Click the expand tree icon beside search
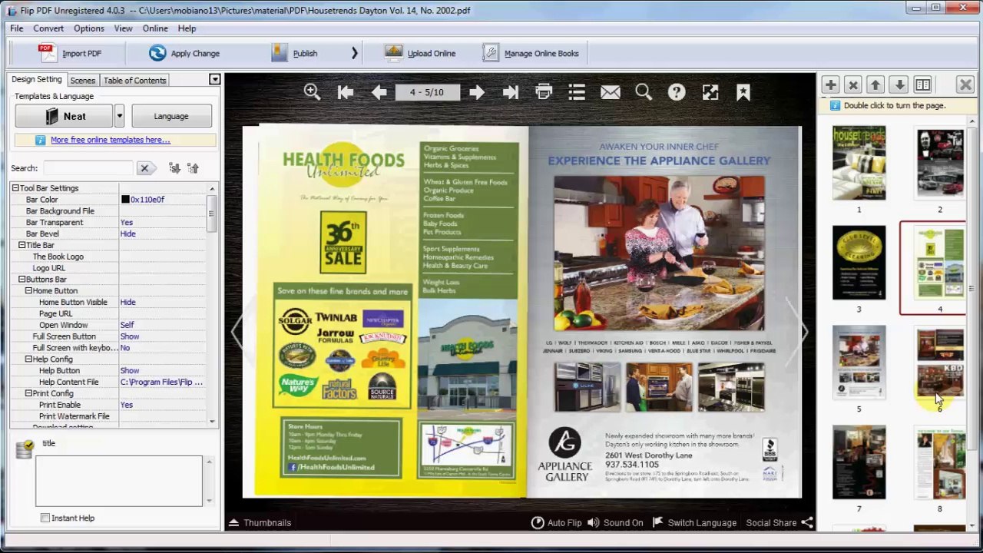Screen dimensions: 983x553 pyautogui.click(x=174, y=168)
